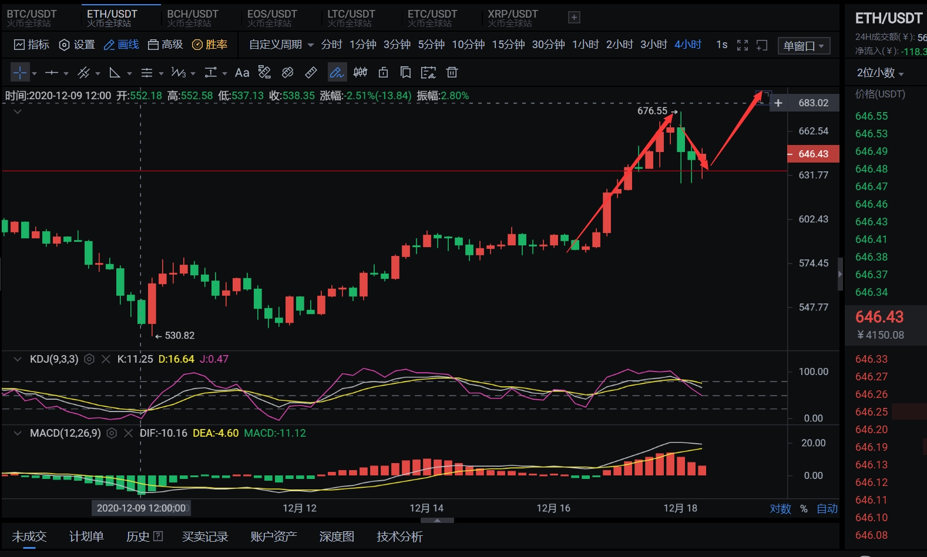
Task: Toggle percentage scale %
Action: (804, 509)
